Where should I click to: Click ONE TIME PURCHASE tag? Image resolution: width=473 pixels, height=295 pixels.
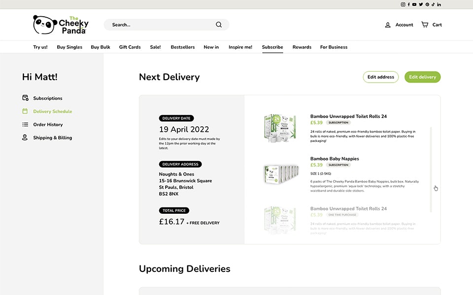click(342, 215)
